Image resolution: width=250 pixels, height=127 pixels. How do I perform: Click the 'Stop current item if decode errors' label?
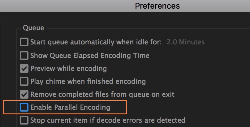(108, 120)
